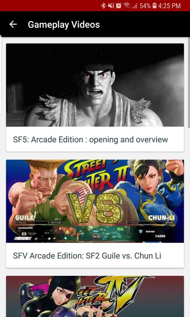Tap the Bluetooth status bar icon
The image size is (190, 317).
point(103,6)
